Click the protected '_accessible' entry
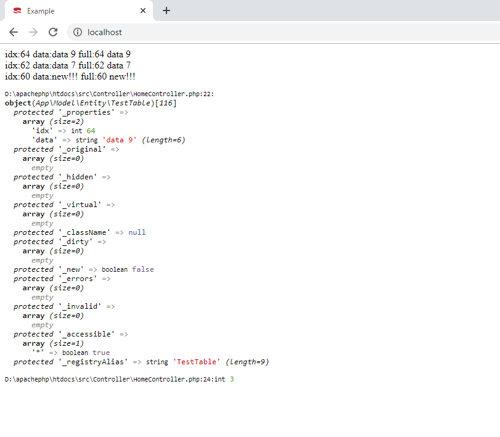The height and width of the screenshot is (437, 500). click(x=70, y=334)
